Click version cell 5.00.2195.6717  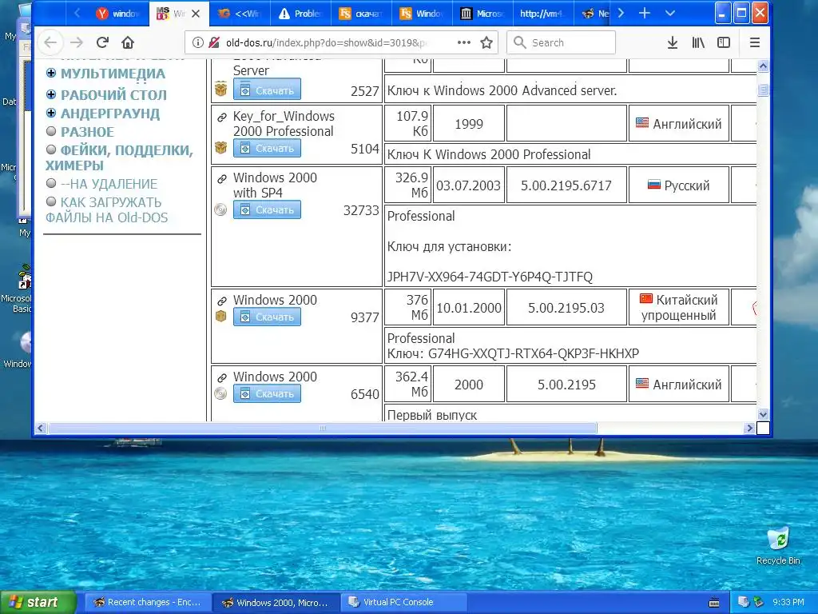[x=566, y=185]
